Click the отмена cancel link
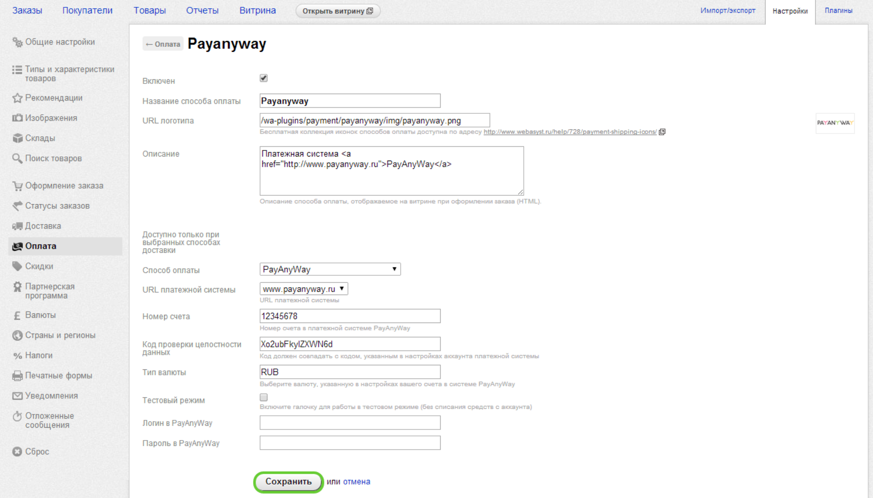 point(357,482)
